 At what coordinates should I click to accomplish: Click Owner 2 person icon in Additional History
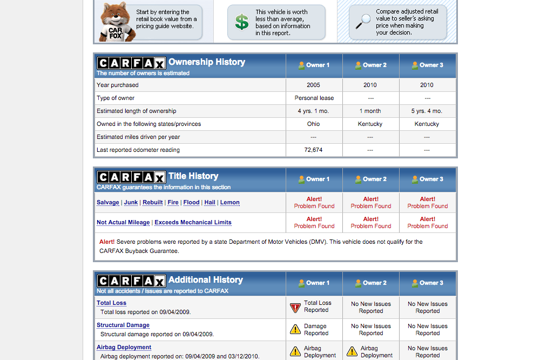click(358, 283)
